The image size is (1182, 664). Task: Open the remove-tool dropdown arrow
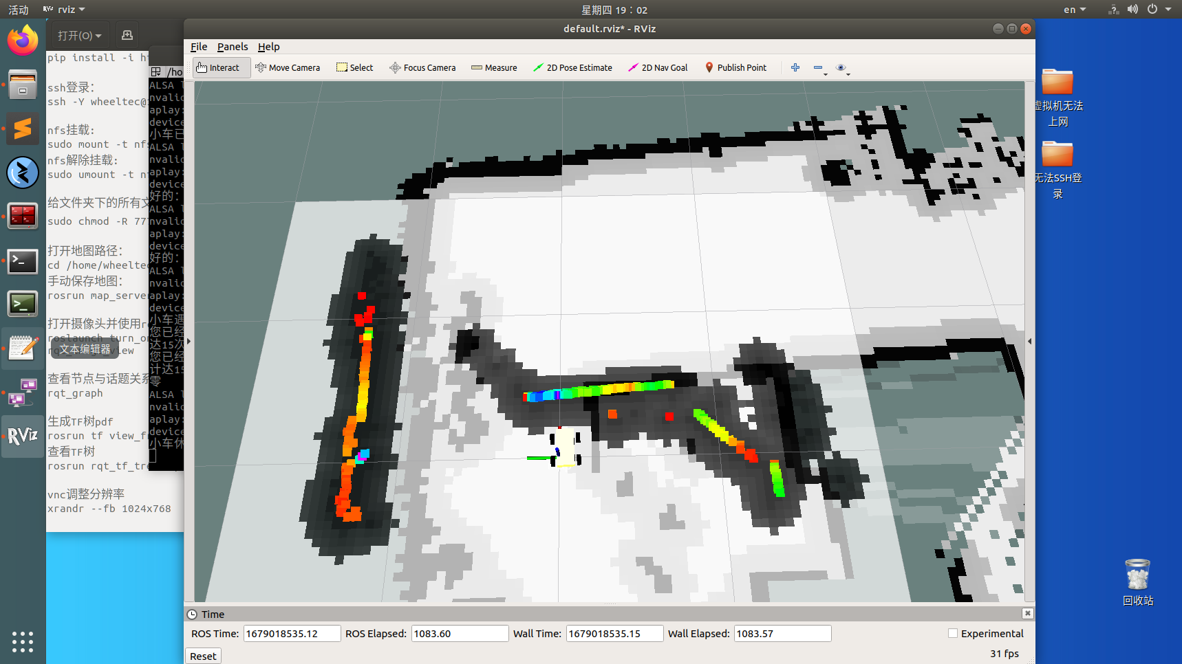[x=826, y=74]
